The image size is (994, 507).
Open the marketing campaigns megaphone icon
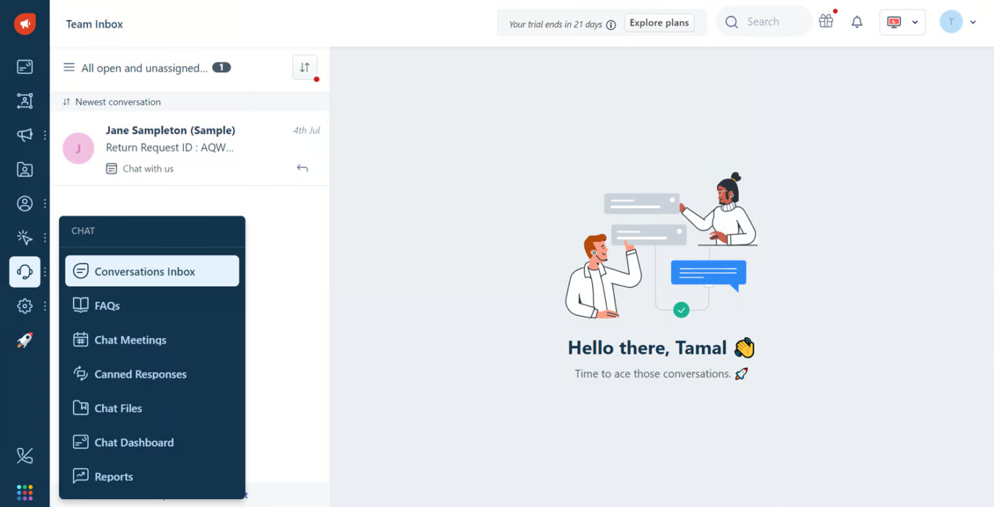[25, 135]
